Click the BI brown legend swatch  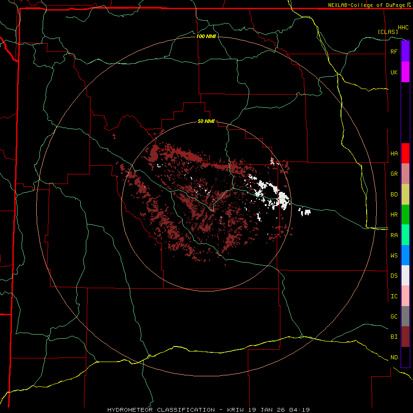point(405,337)
